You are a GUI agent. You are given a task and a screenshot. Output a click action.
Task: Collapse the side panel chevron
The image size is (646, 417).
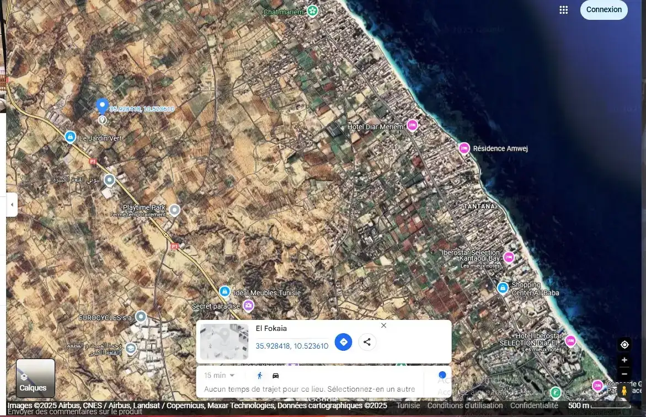click(12, 205)
